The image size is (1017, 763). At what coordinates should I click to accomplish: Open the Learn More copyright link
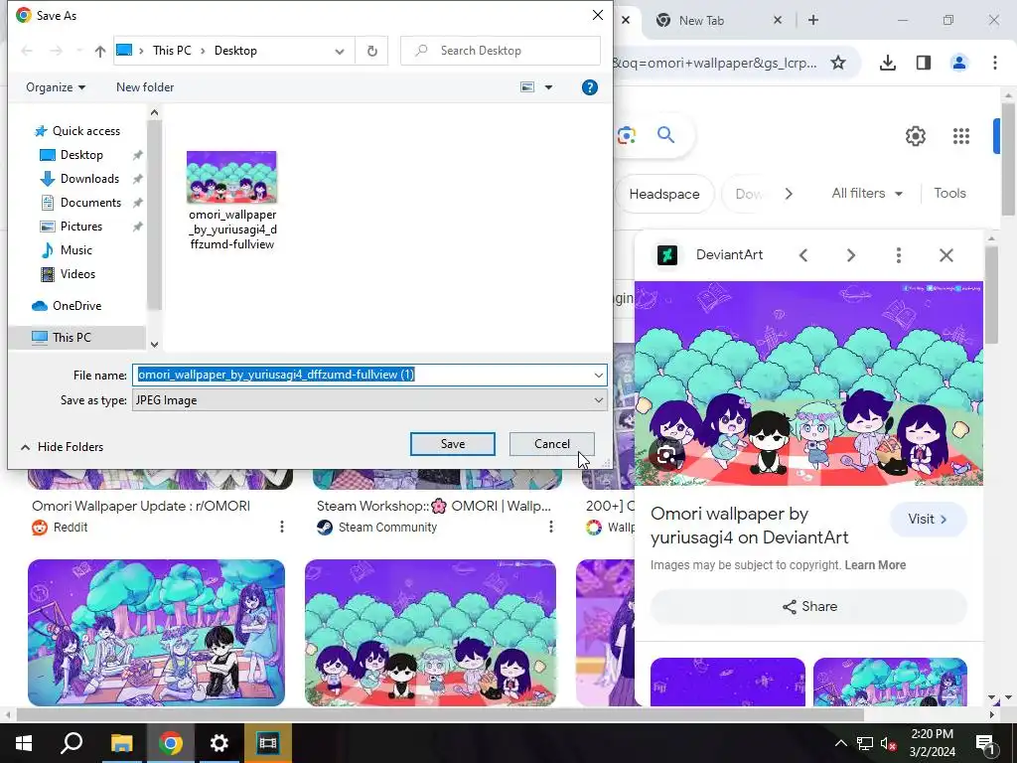[x=875, y=565]
